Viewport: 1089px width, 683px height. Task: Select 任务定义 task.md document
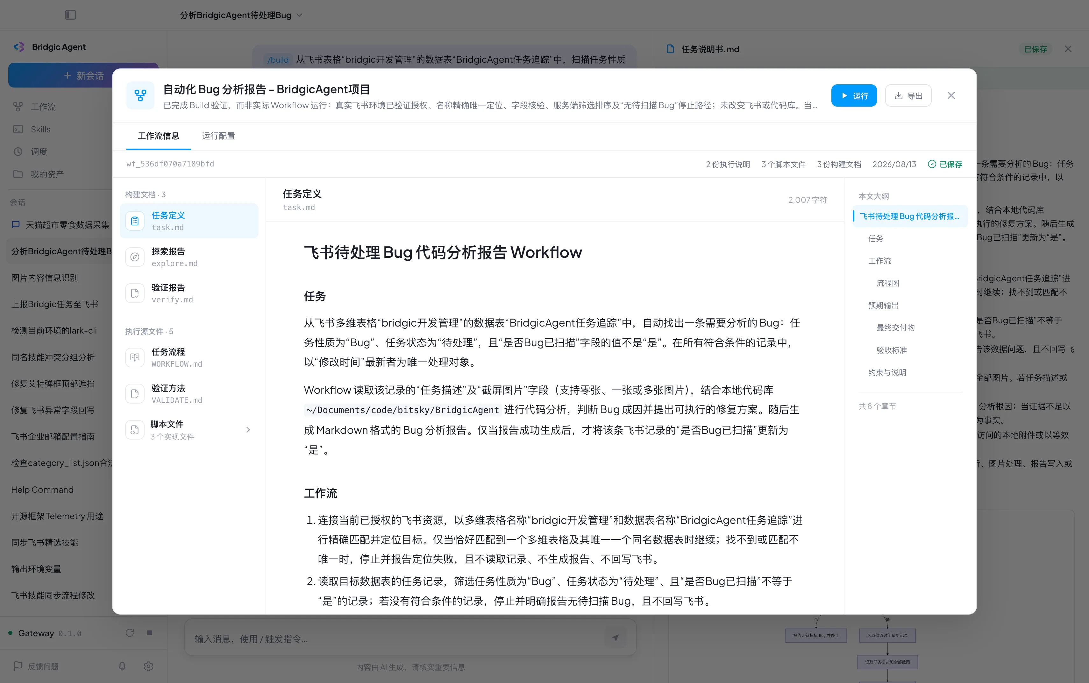[189, 221]
